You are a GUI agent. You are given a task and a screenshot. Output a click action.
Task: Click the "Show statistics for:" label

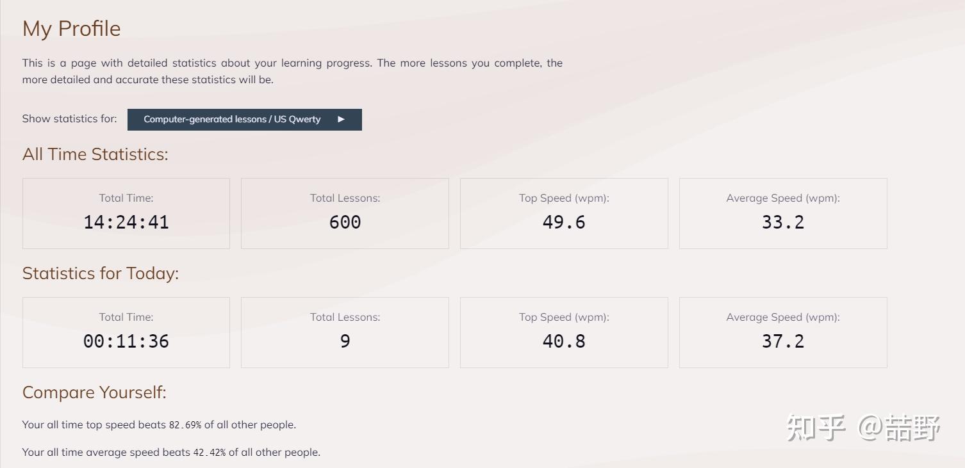(x=70, y=119)
